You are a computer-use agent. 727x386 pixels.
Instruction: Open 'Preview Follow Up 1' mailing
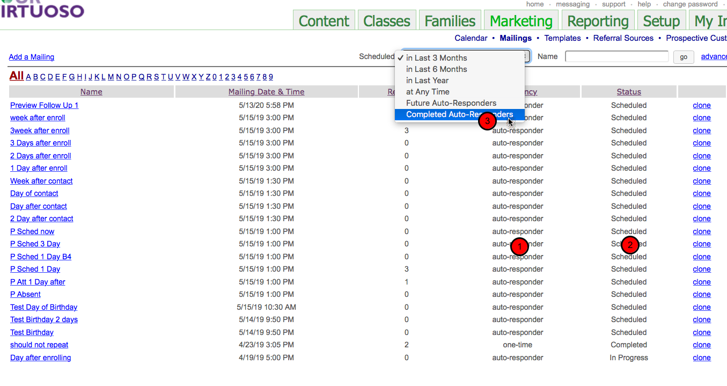(44, 105)
